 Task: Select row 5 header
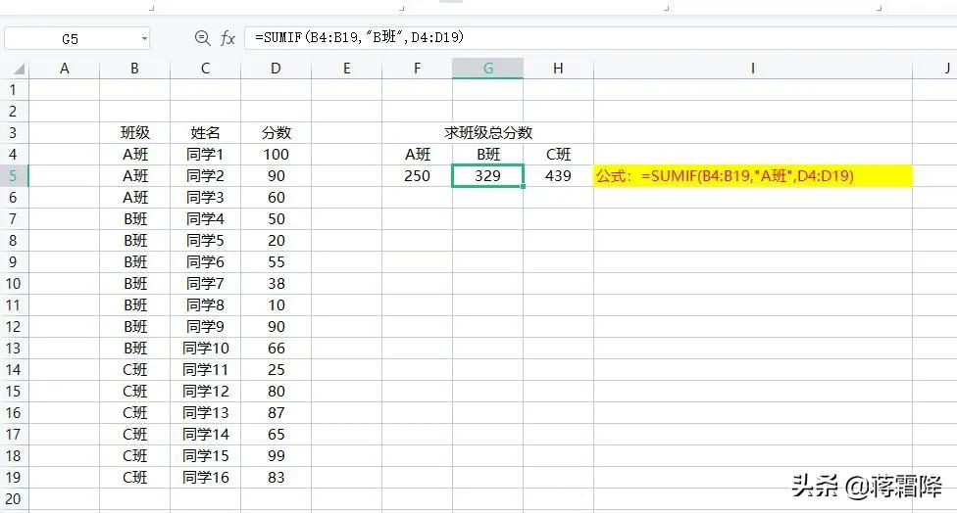(x=14, y=176)
